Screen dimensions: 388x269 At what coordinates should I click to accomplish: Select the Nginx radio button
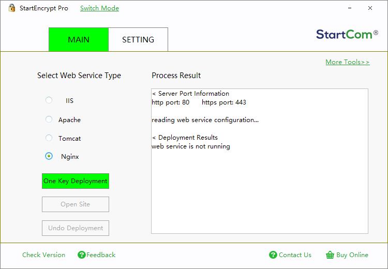49,156
